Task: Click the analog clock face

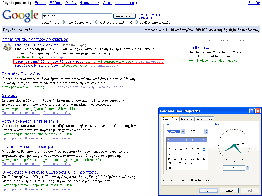Action: (234, 145)
